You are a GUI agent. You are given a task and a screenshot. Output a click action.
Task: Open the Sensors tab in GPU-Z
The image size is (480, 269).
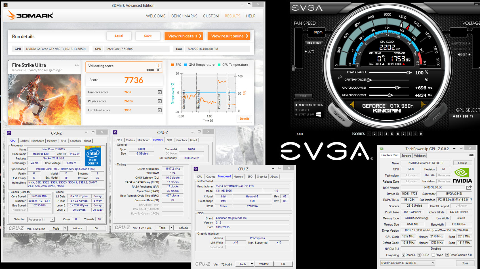[406, 155]
